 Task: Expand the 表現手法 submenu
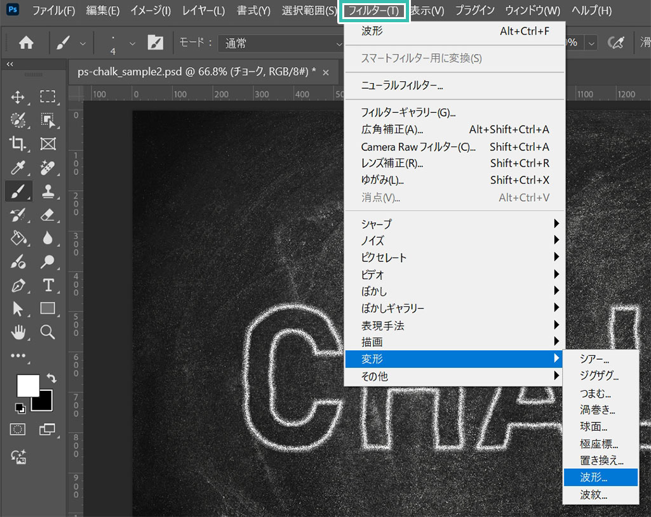[x=453, y=325]
